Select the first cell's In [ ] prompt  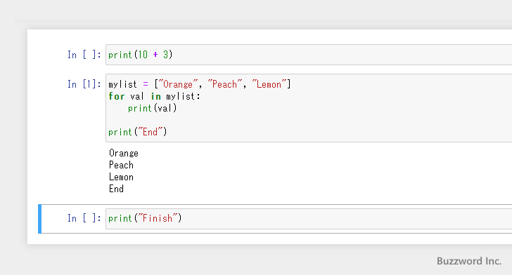84,55
